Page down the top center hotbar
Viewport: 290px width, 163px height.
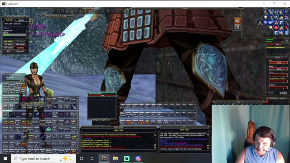tap(195, 108)
